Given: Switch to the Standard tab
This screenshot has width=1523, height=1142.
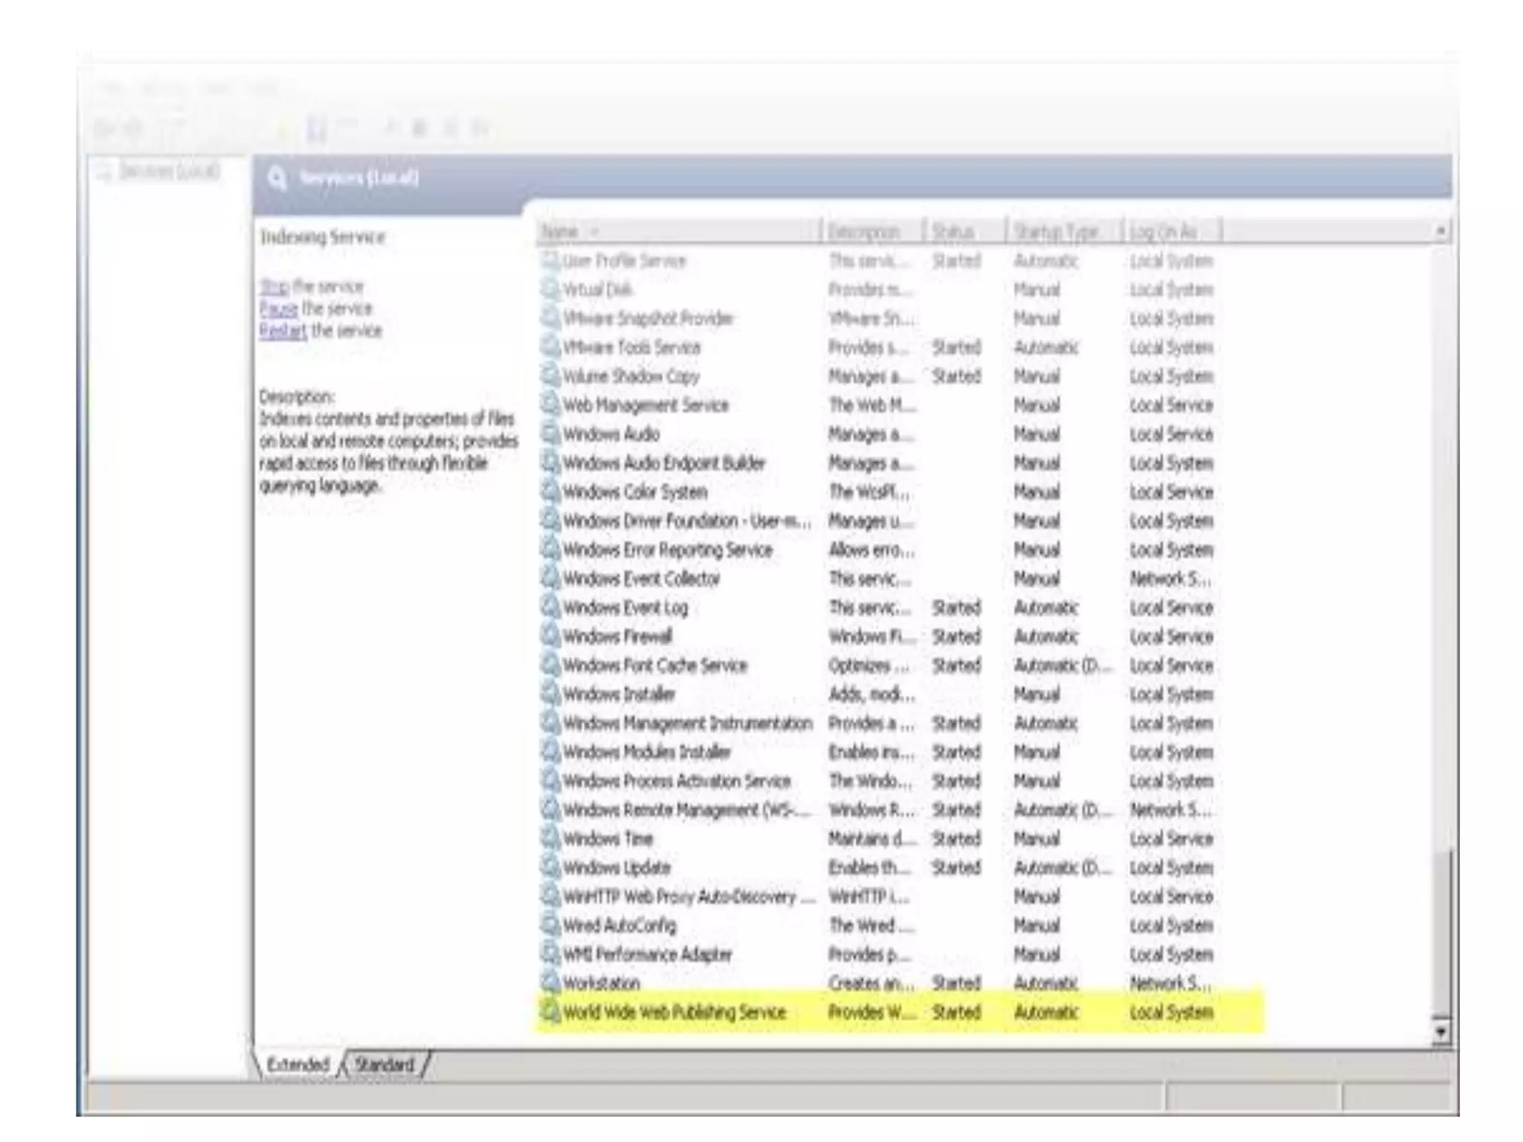Looking at the screenshot, I should pyautogui.click(x=384, y=1065).
